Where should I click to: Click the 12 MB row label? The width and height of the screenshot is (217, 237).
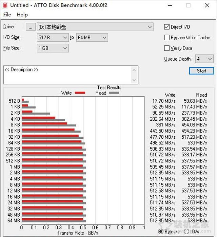(14, 191)
